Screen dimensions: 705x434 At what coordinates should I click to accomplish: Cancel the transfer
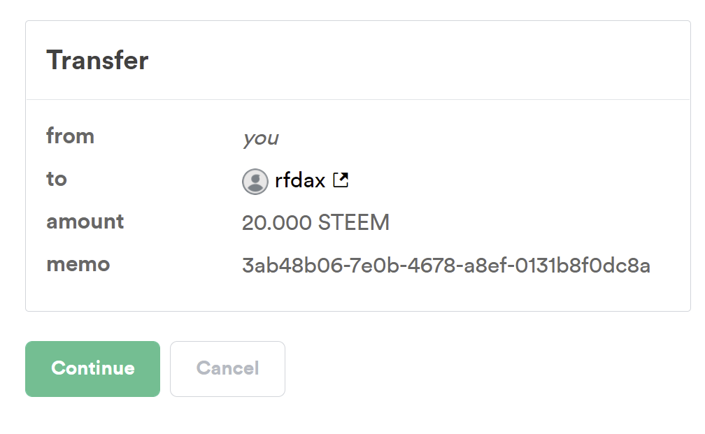point(227,368)
